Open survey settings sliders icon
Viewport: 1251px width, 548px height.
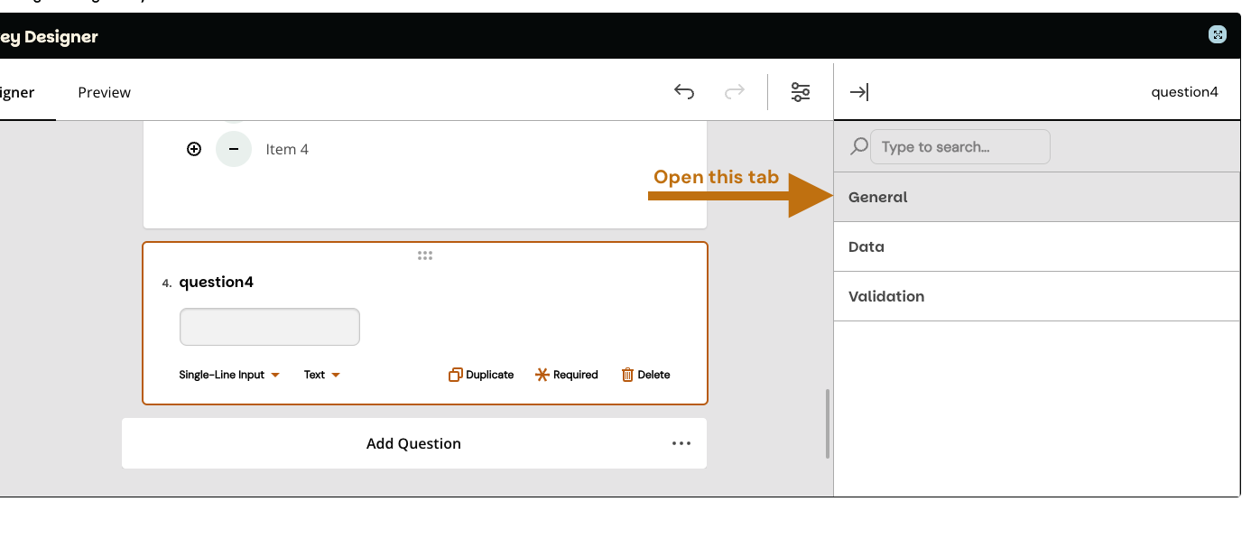[801, 91]
